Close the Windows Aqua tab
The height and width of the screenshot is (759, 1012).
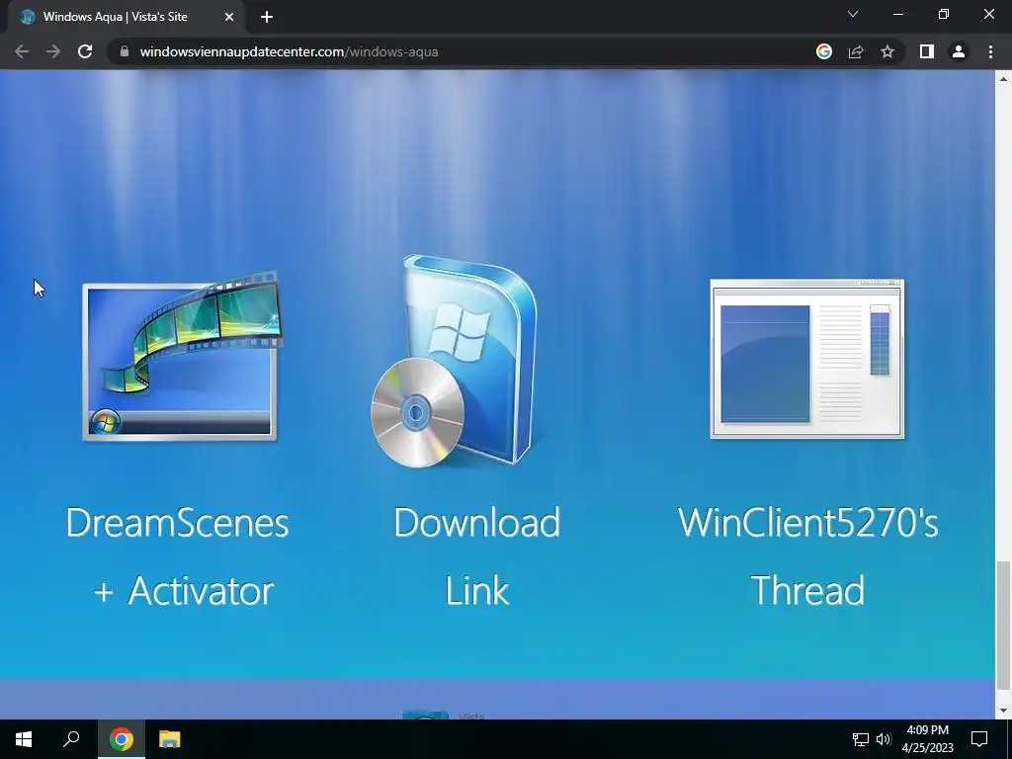229,17
